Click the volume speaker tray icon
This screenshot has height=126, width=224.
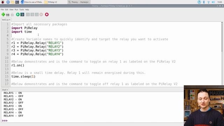(213, 2)
